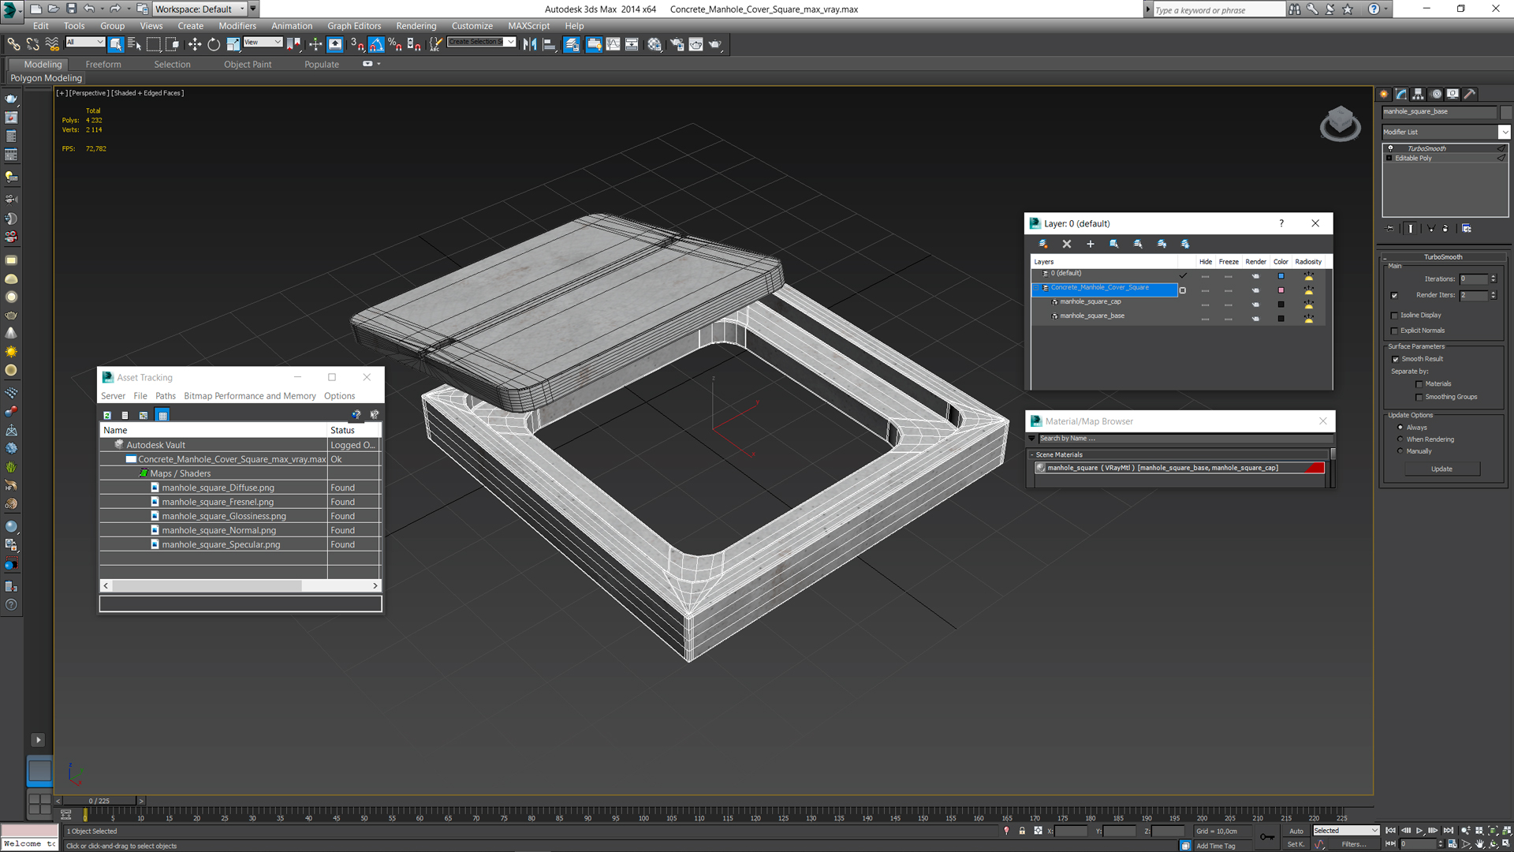
Task: Toggle Angle Snap in the toolbar
Action: tap(376, 45)
